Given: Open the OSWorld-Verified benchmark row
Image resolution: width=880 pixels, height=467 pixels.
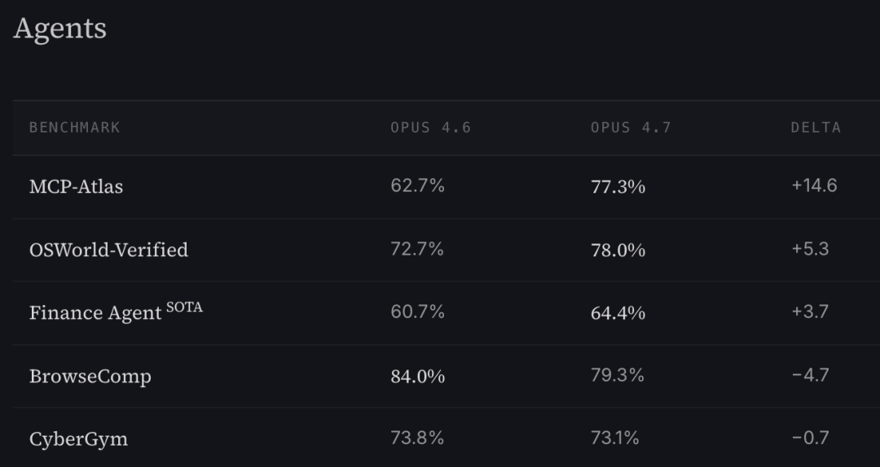Looking at the screenshot, I should (108, 250).
